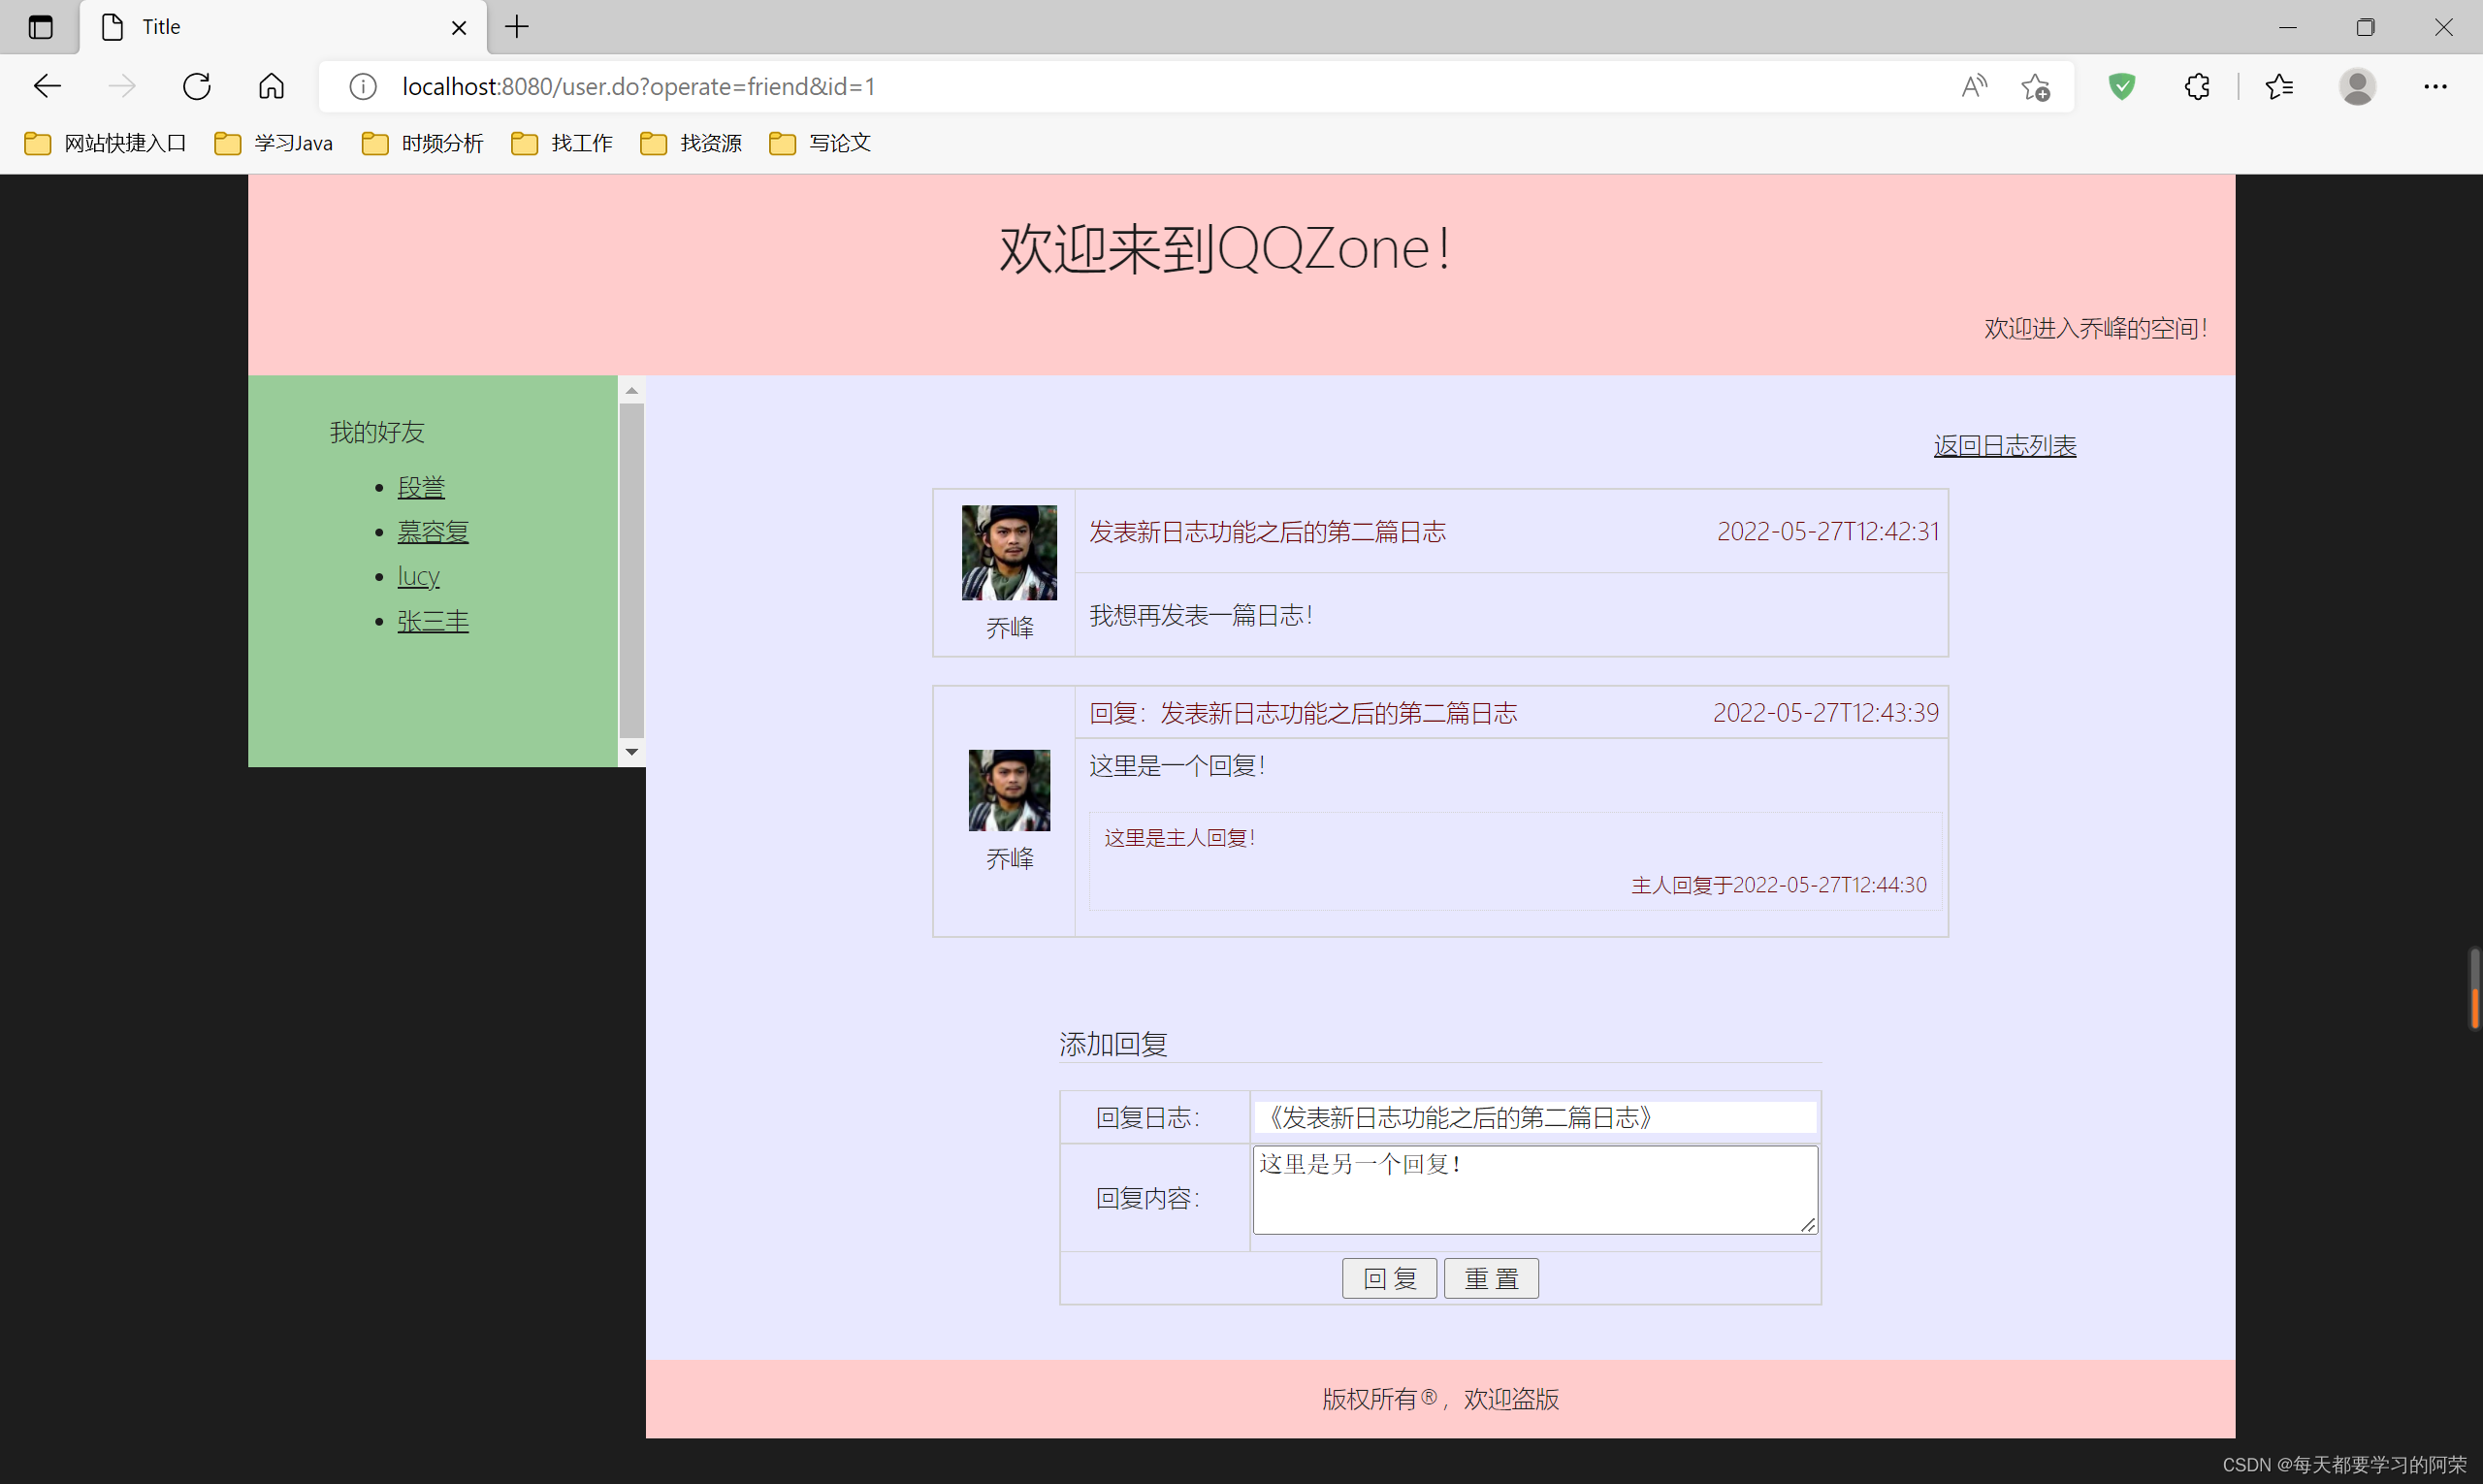Start Read Aloud for the page
Screen dimensions: 2483x1484
(x=1972, y=86)
